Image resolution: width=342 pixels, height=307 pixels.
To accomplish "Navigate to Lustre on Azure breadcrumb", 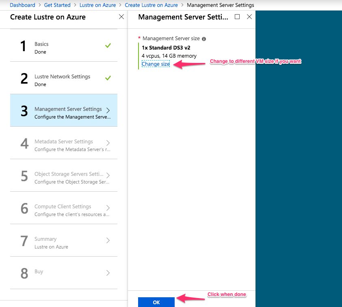I will pos(97,5).
